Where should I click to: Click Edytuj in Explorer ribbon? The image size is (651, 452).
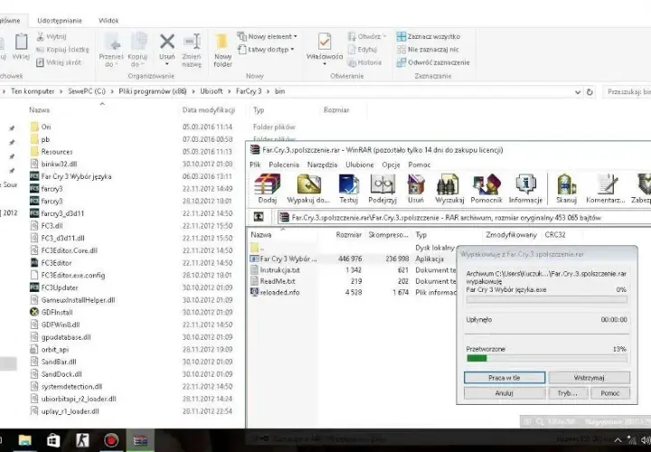coord(363,50)
